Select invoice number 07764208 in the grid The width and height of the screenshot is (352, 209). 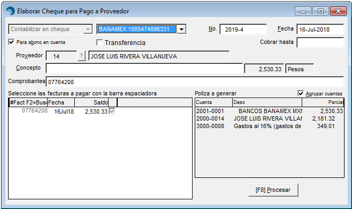35,110
